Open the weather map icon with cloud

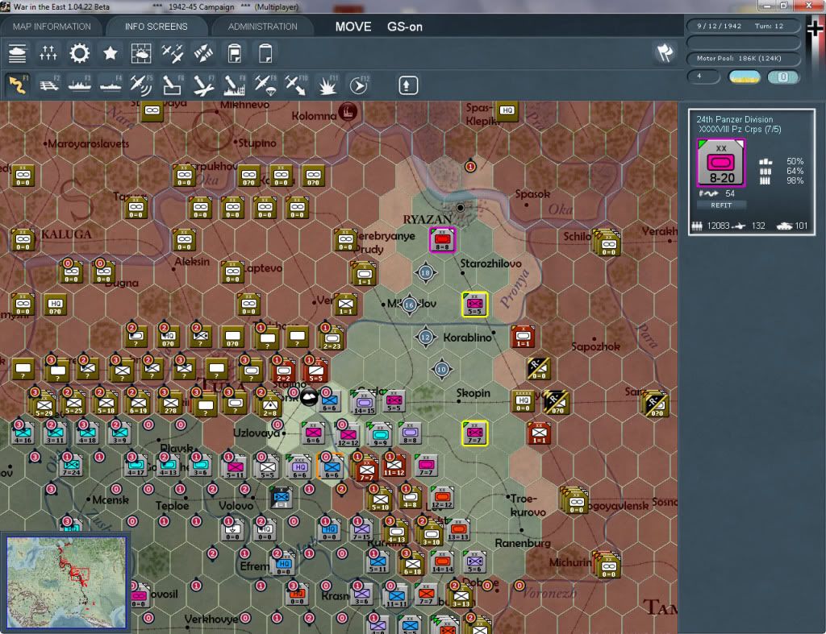click(140, 53)
